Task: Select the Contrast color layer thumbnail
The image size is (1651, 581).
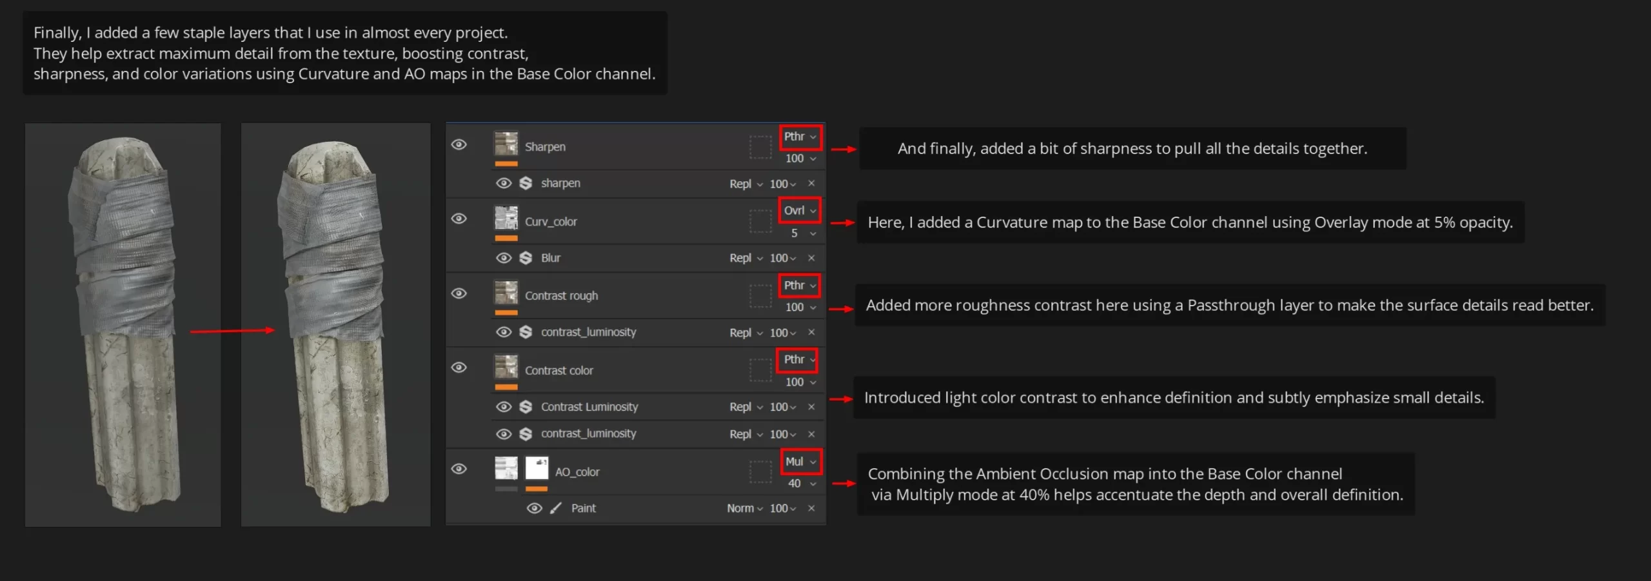Action: click(506, 367)
